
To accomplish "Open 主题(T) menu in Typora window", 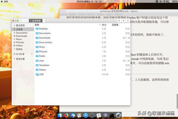I will coord(109,14).
